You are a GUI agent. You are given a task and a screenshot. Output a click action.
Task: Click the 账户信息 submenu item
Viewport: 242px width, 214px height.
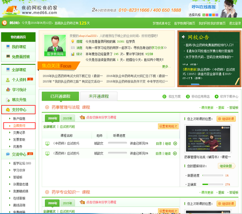[19, 118]
